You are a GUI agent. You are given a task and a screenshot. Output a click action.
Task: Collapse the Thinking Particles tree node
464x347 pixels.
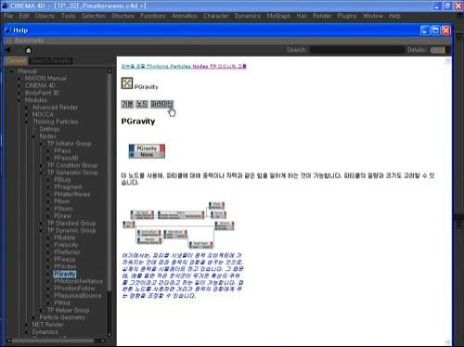coord(27,122)
